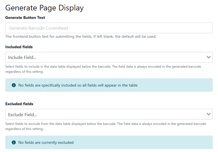The width and height of the screenshot is (218, 152).
Task: Open the Exclude Field dropdown
Action: click(x=109, y=114)
